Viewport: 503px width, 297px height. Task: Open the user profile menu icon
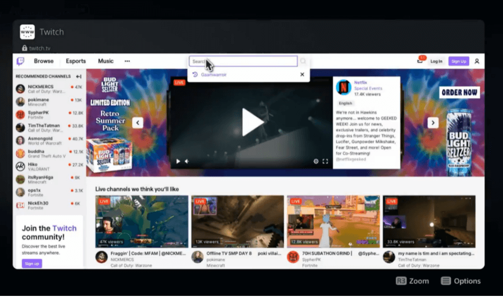[477, 61]
